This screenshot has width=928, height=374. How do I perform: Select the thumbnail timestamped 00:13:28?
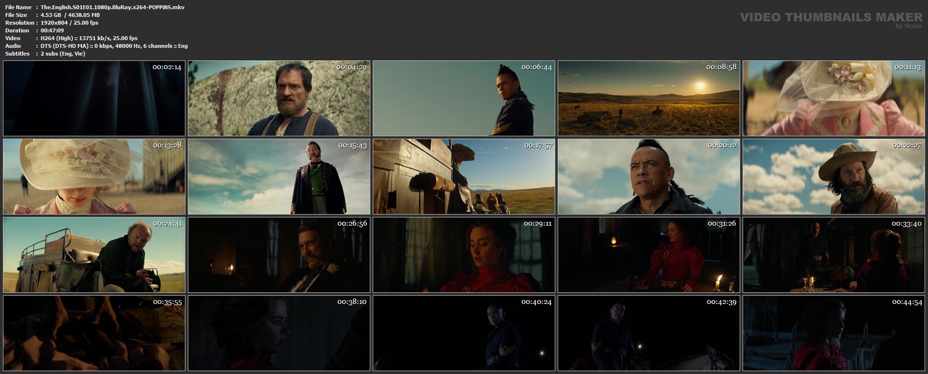click(x=94, y=176)
